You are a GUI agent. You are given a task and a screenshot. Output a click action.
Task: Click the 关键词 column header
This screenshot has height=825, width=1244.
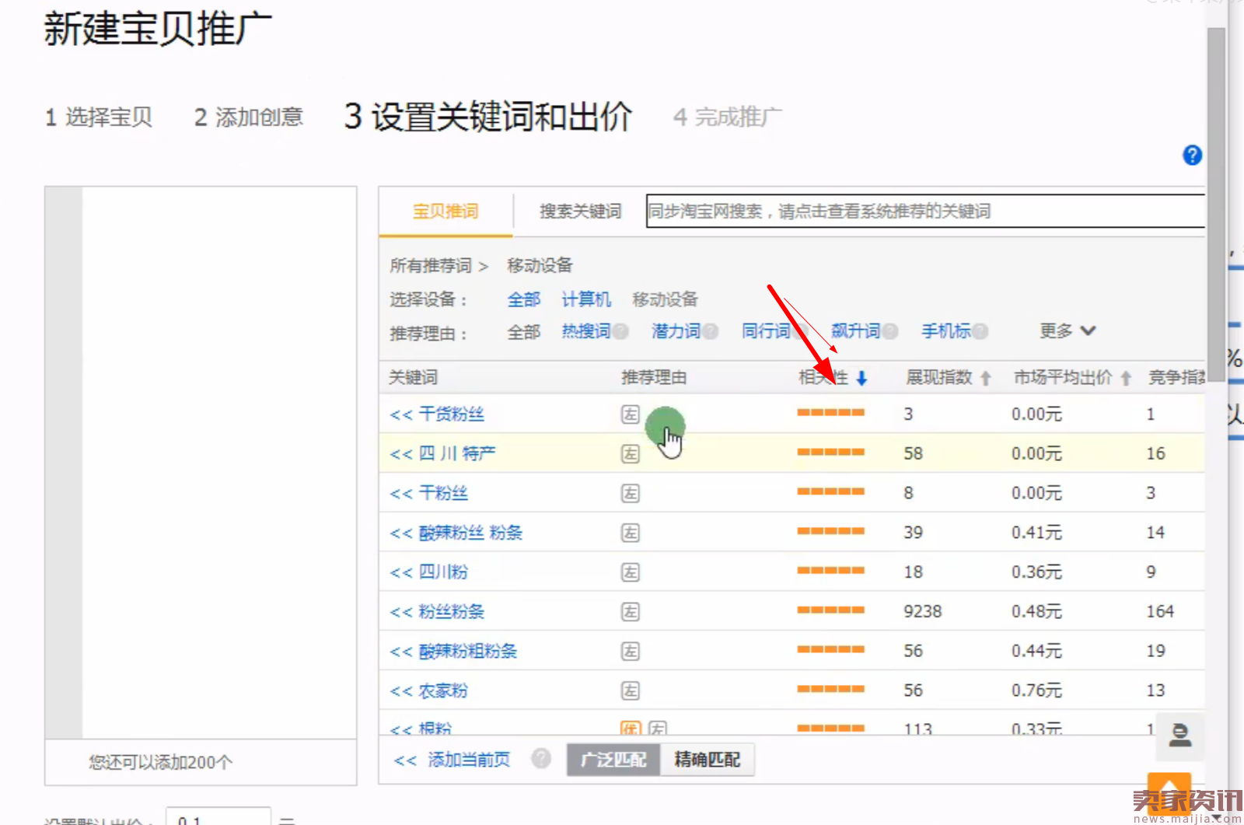point(413,378)
